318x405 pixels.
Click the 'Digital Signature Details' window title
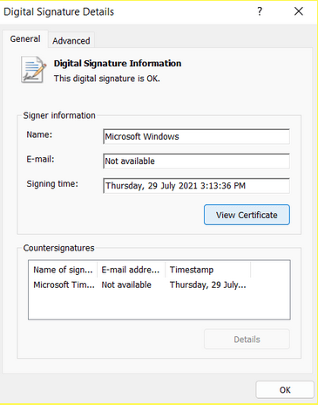58,11
